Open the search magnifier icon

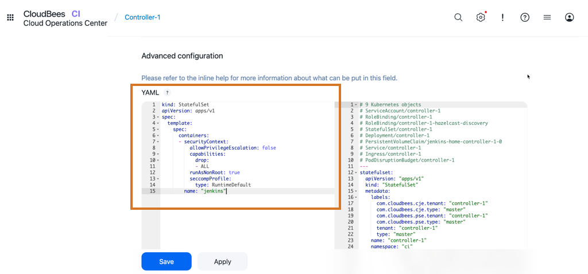click(458, 18)
